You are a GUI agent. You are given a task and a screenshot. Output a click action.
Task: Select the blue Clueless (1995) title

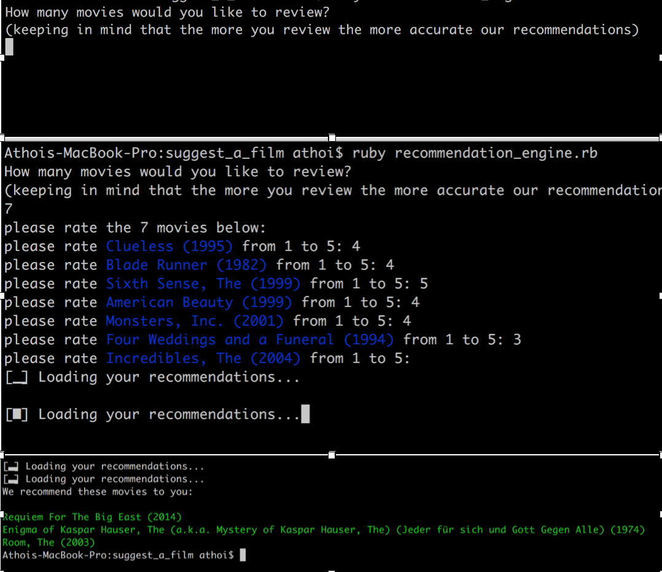tap(169, 247)
